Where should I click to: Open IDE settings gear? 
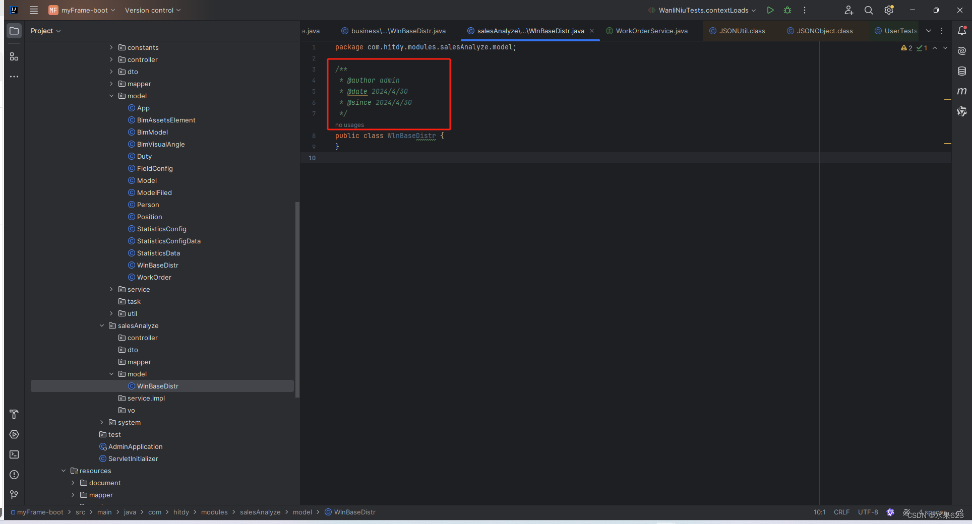tap(889, 10)
